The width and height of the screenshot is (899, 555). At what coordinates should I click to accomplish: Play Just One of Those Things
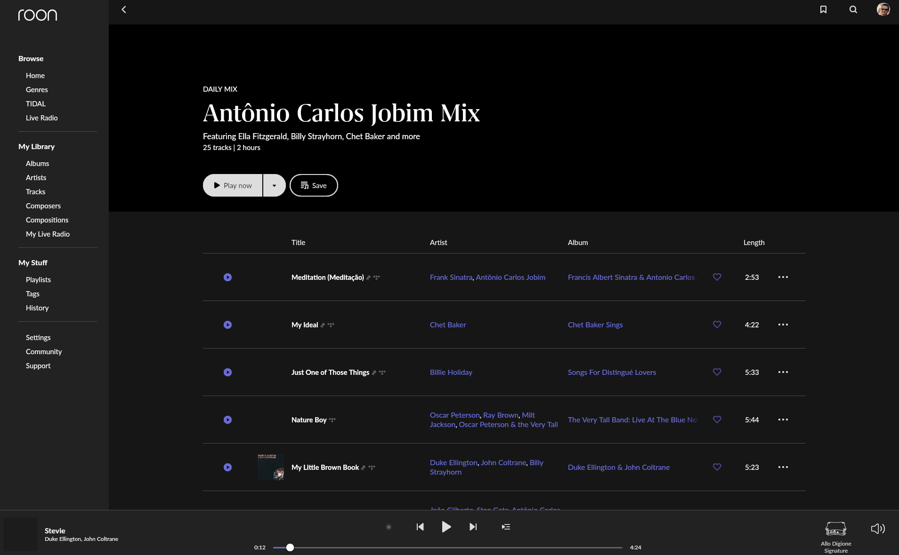[227, 373]
